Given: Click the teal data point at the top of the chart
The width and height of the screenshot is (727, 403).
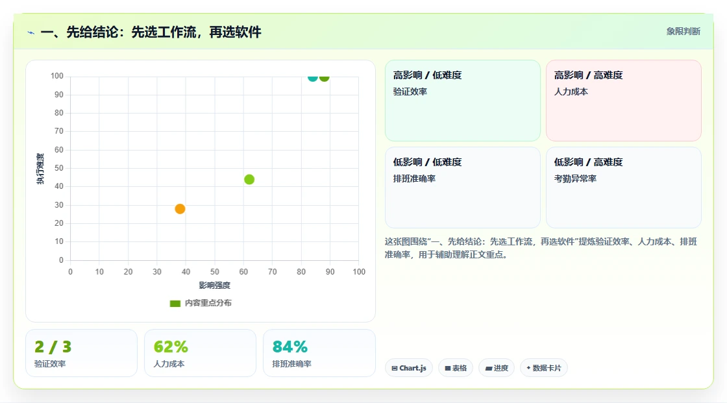Looking at the screenshot, I should tap(312, 78).
